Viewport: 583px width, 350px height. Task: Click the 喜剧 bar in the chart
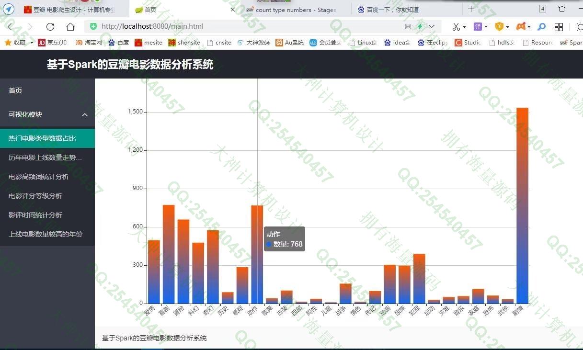point(169,254)
